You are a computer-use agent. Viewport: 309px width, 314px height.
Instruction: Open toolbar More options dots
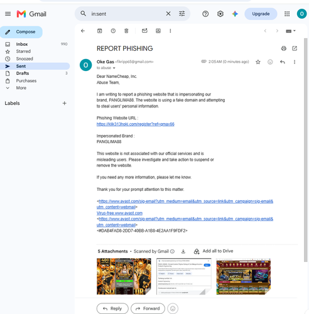[170, 31]
